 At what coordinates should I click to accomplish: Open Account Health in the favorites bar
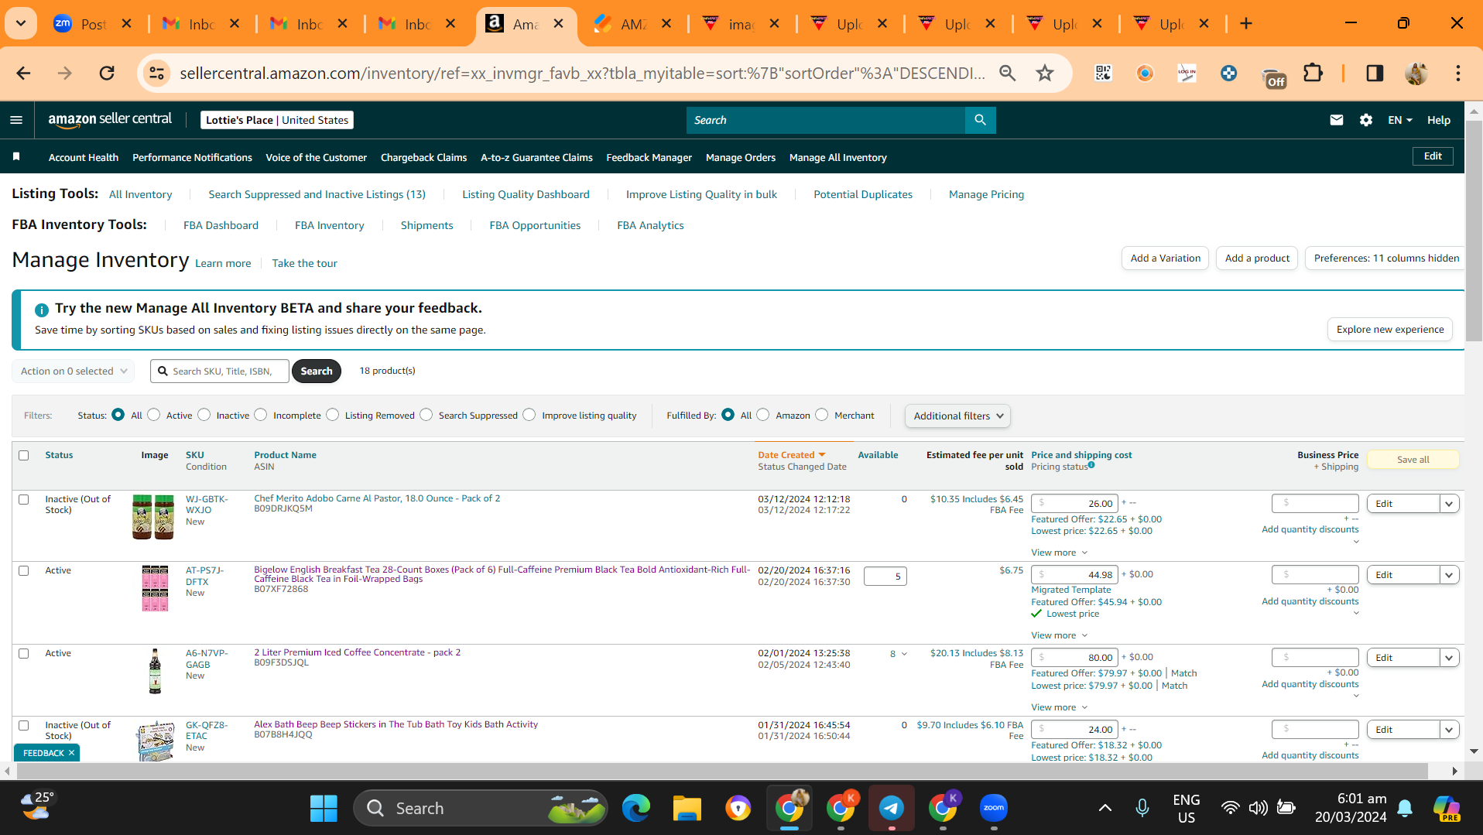click(x=84, y=157)
